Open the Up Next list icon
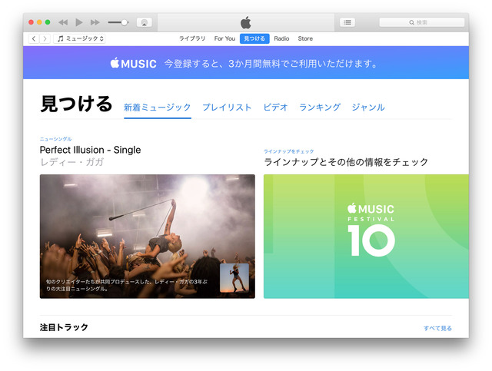Viewport: 492px width, 371px height. (x=347, y=22)
